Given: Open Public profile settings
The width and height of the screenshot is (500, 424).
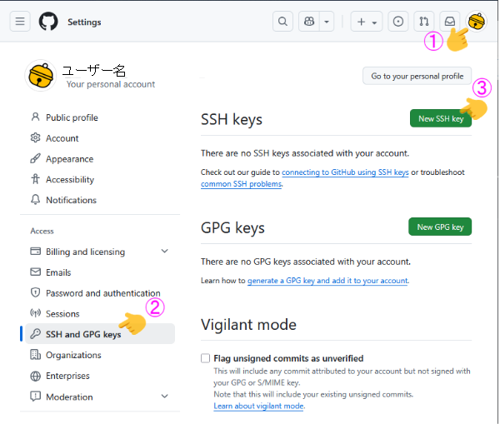Looking at the screenshot, I should [x=72, y=117].
